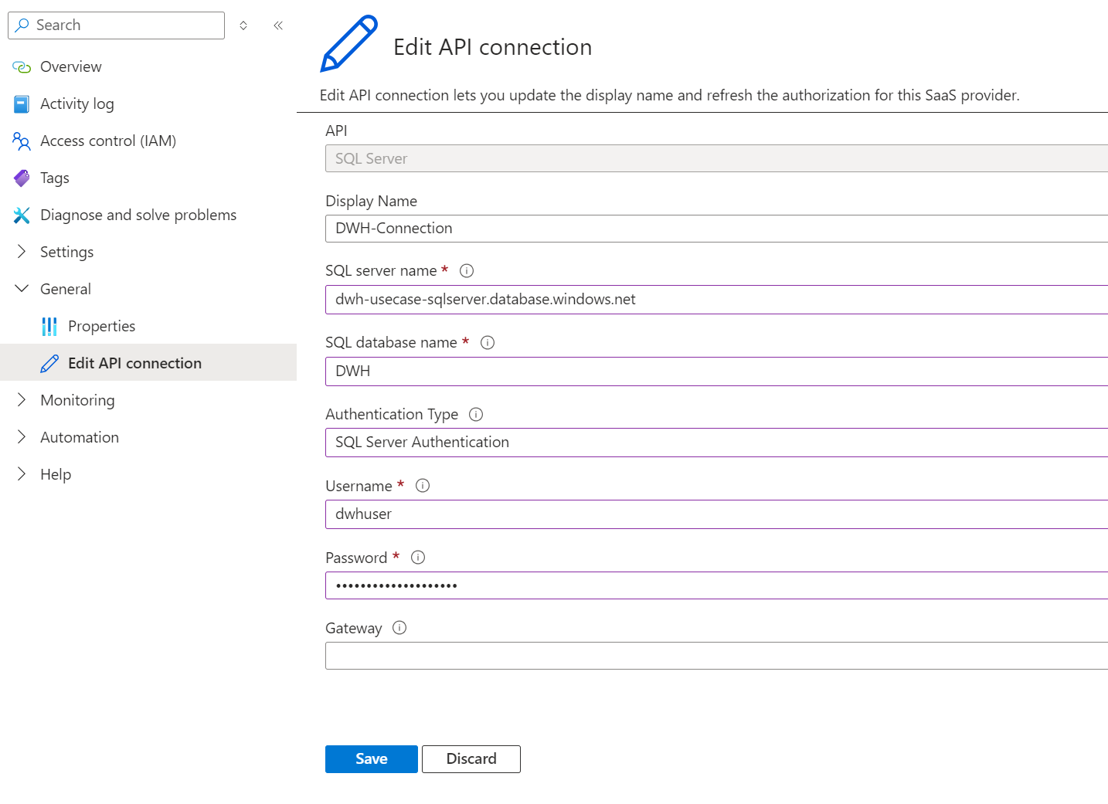Open Properties menu item
1108x804 pixels.
point(148,327)
